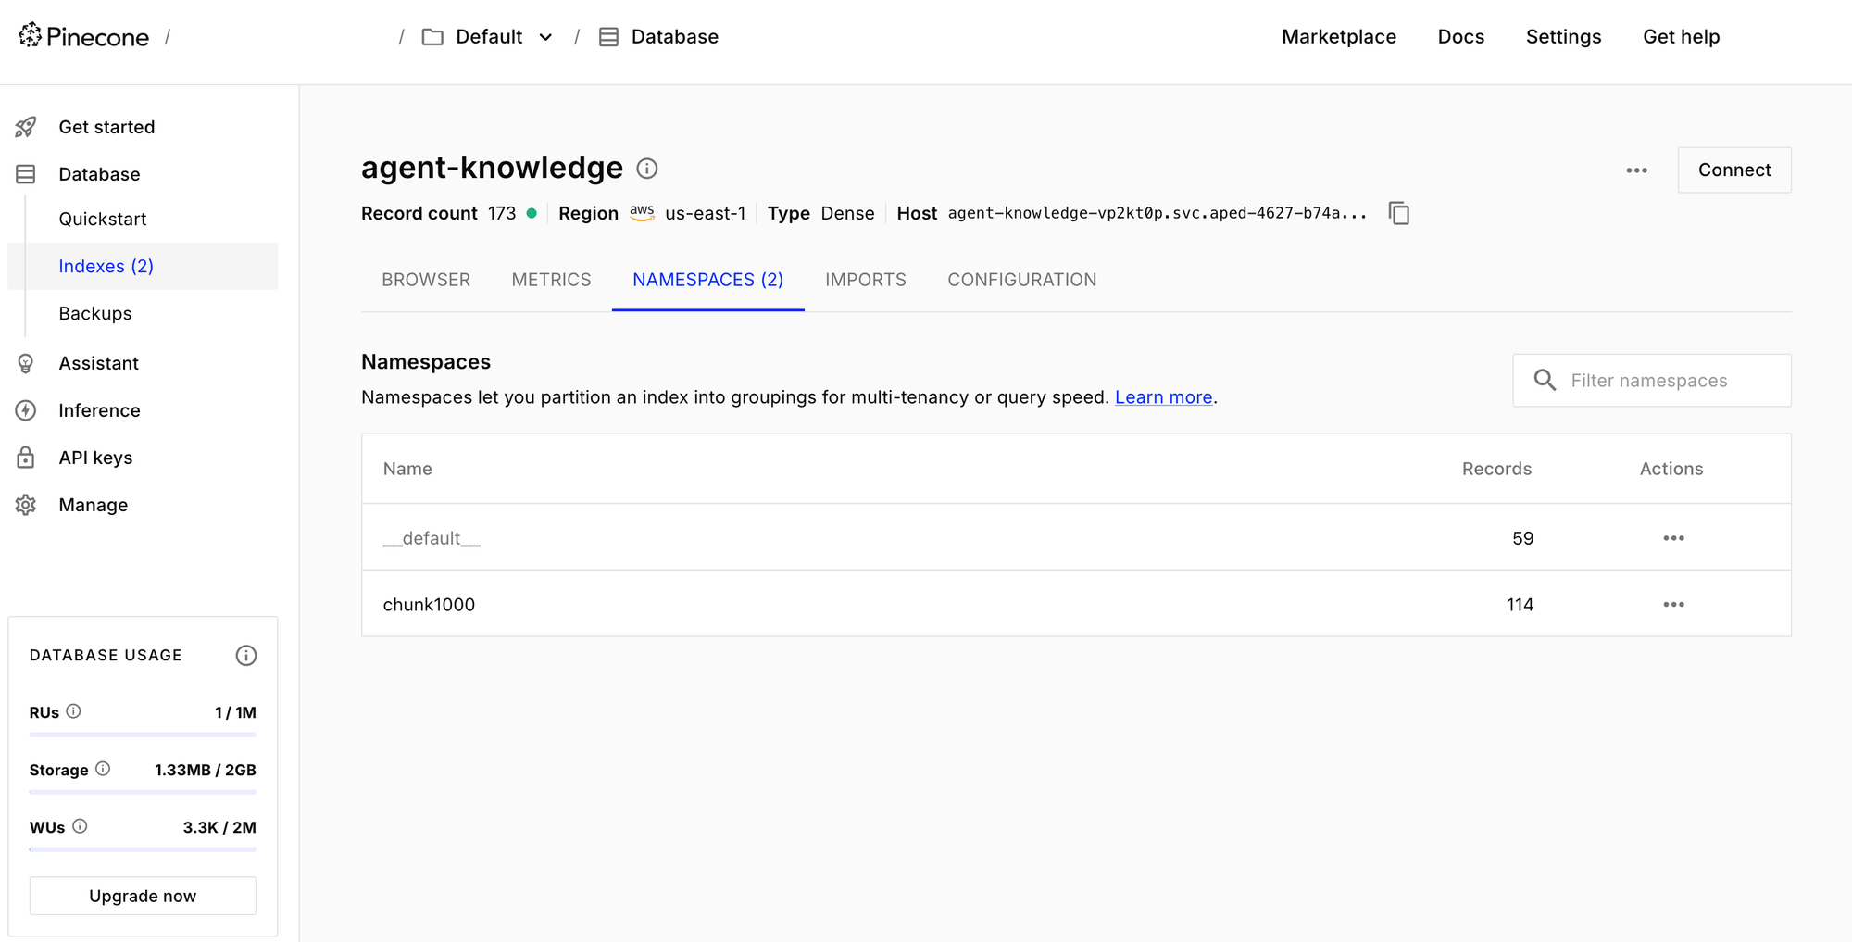
Task: Expand the Default project dropdown chevron
Action: (x=545, y=37)
